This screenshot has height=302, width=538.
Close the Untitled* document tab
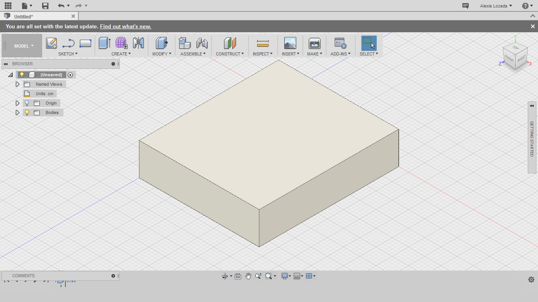point(73,16)
